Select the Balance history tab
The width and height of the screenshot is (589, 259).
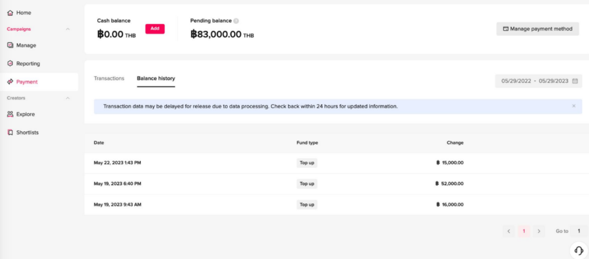pos(156,79)
